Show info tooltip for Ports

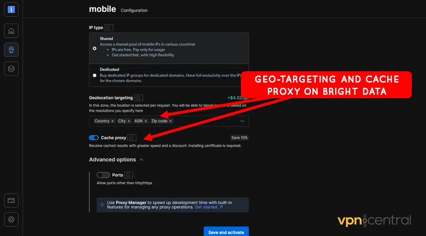[x=128, y=175]
